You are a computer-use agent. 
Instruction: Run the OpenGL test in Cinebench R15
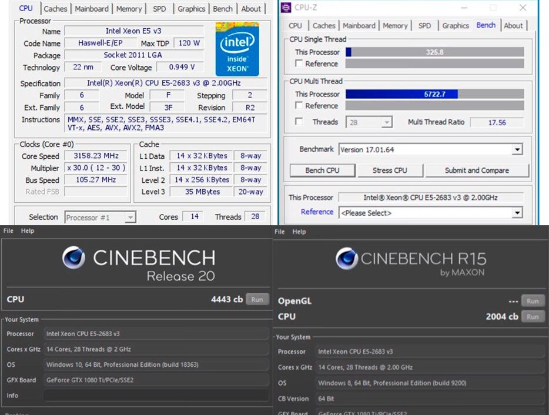(x=533, y=301)
